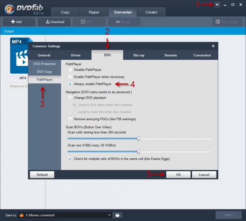246x221 pixels.
Task: Select DVD Protection in the sidebar
Action: coord(45,64)
